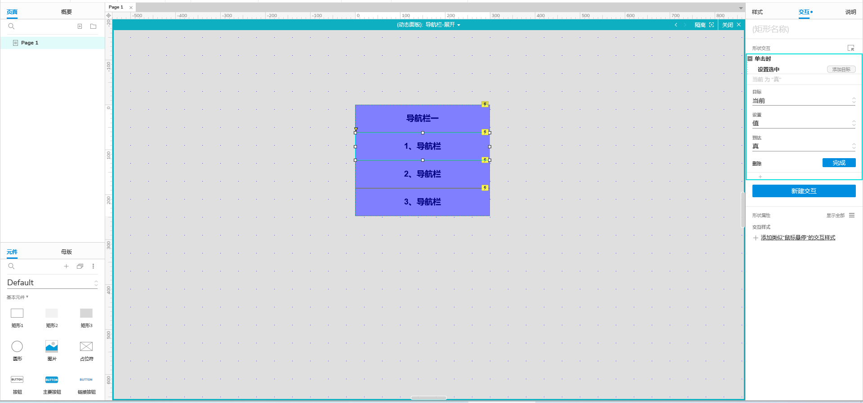Search widgets with the library magnifier icon
863x403 pixels.
point(11,266)
